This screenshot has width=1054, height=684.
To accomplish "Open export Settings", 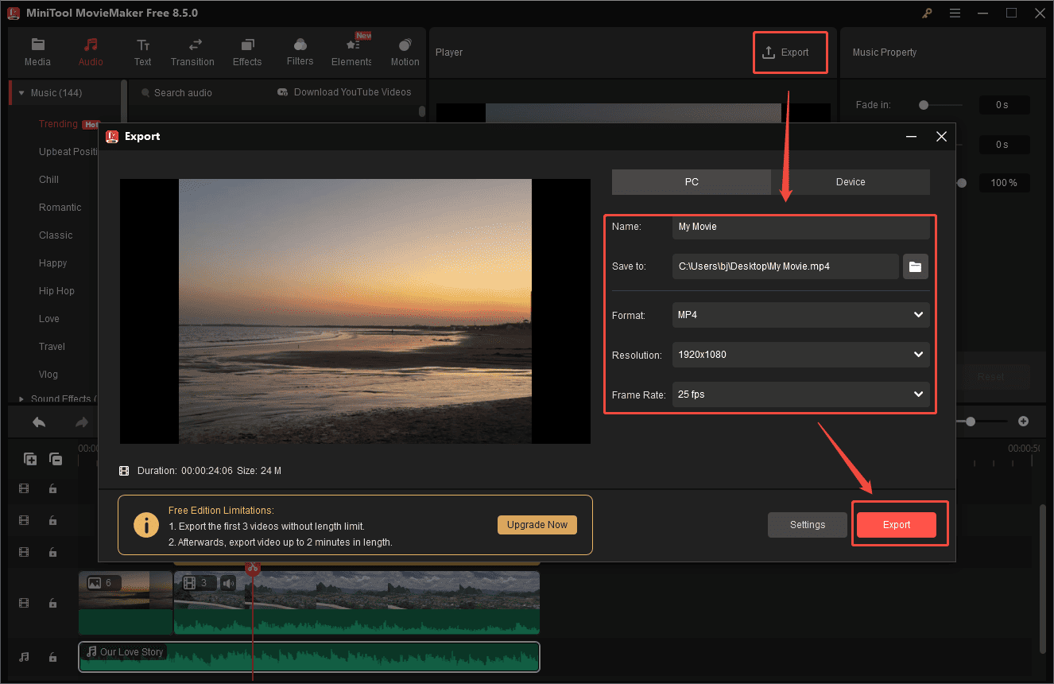I will 807,524.
